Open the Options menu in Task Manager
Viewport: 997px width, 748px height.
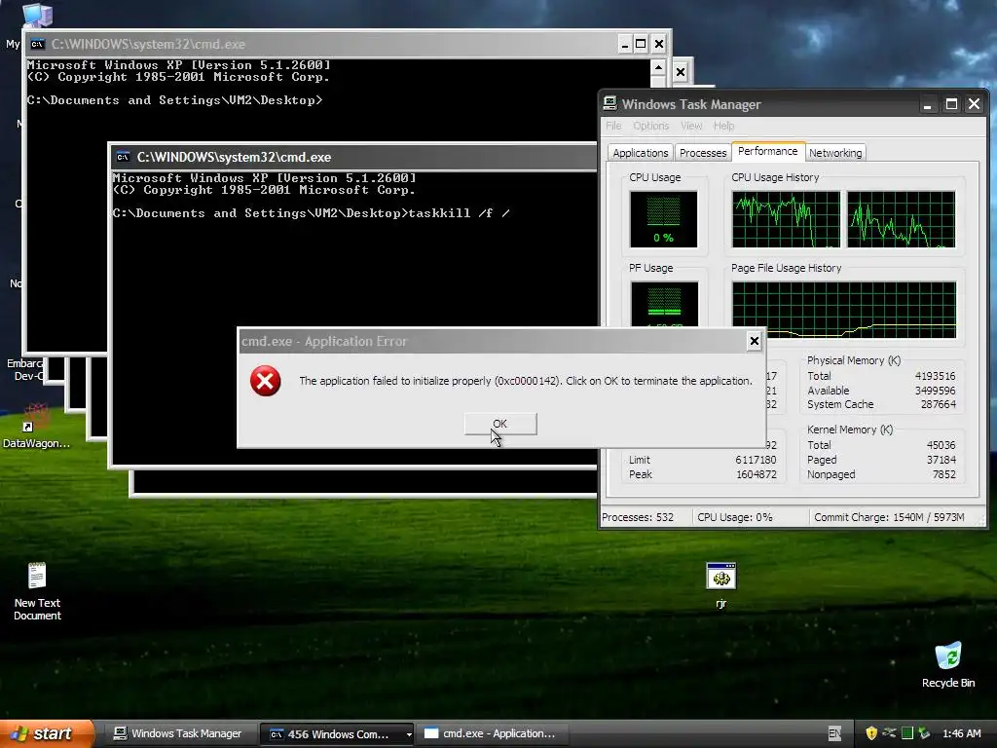650,126
